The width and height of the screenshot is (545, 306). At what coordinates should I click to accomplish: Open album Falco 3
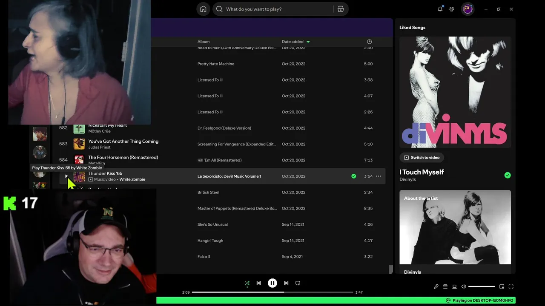tap(204, 257)
